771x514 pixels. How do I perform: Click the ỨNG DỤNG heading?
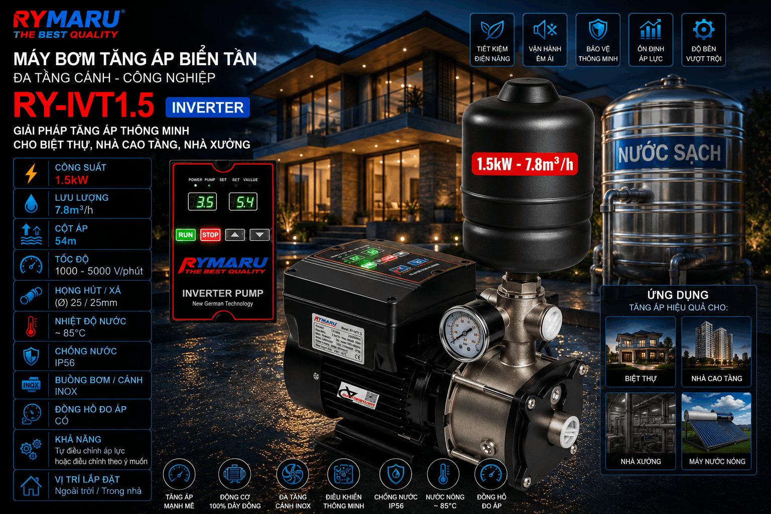coord(678,295)
